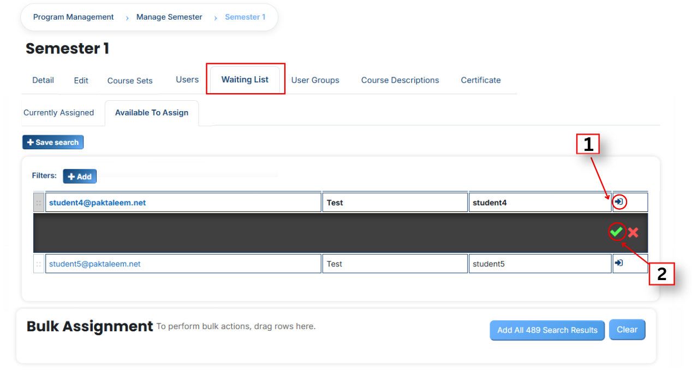Viewport: 692px width, 370px height.
Task: Click the Semester 1 page heading
Action: [x=67, y=48]
